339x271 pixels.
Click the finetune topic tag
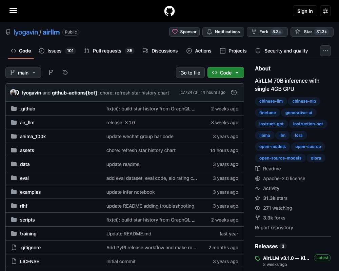coord(267,112)
